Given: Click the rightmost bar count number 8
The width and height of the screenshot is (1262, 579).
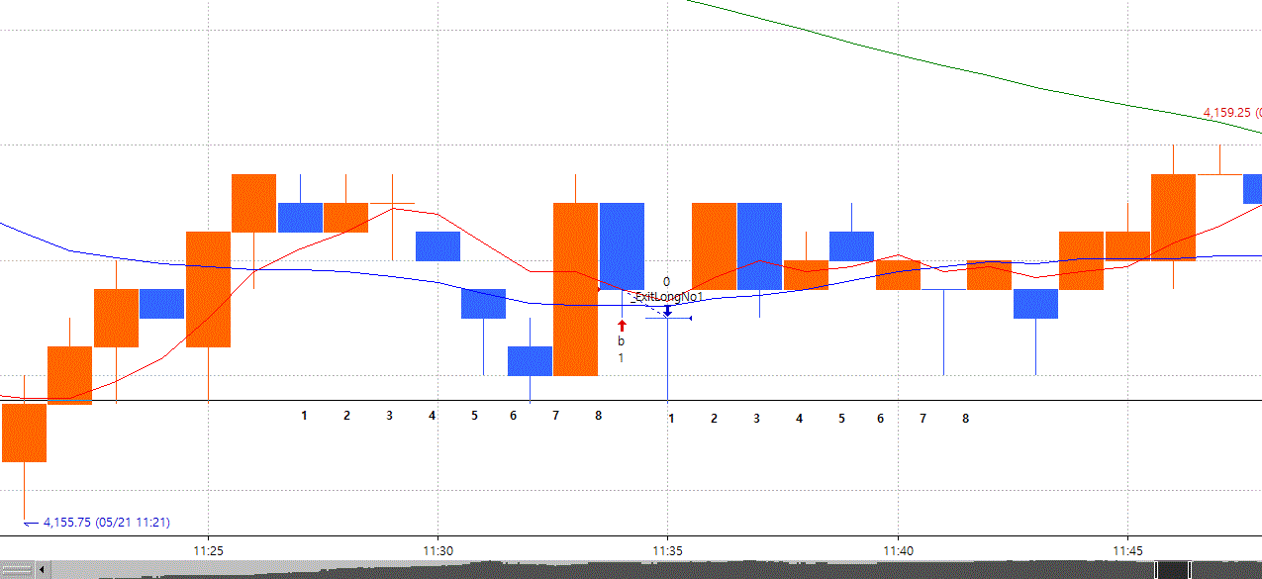Looking at the screenshot, I should point(965,419).
